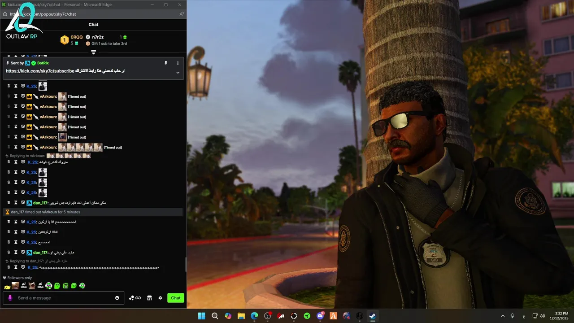Viewport: 574px width, 323px height.
Task: Open 0RQQ top gifter entry
Action: coord(71,40)
